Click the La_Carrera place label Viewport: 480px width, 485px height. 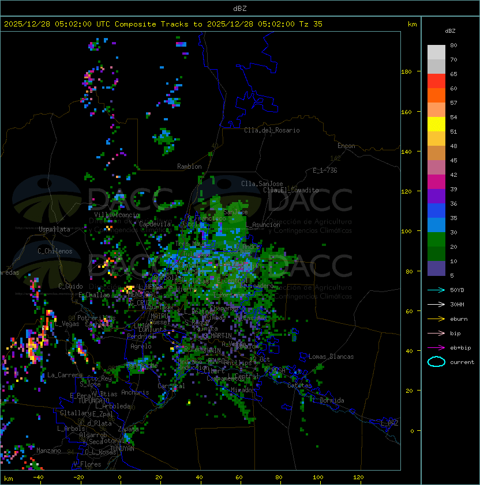pos(65,375)
